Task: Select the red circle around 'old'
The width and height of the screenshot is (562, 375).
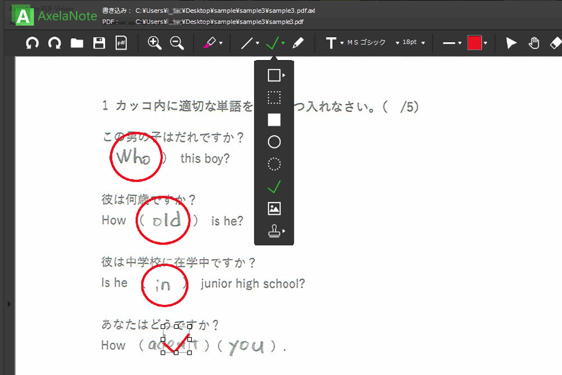Action: [x=163, y=220]
